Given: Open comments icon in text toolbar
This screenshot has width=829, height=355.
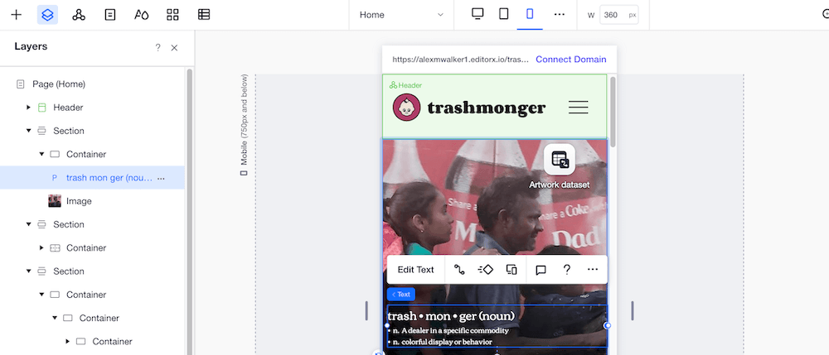Looking at the screenshot, I should 541,270.
